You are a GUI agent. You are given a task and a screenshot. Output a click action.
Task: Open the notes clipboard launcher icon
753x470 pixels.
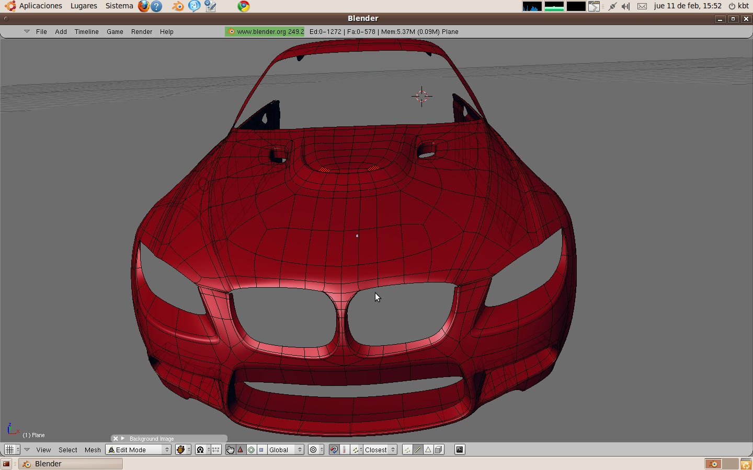[x=211, y=6]
